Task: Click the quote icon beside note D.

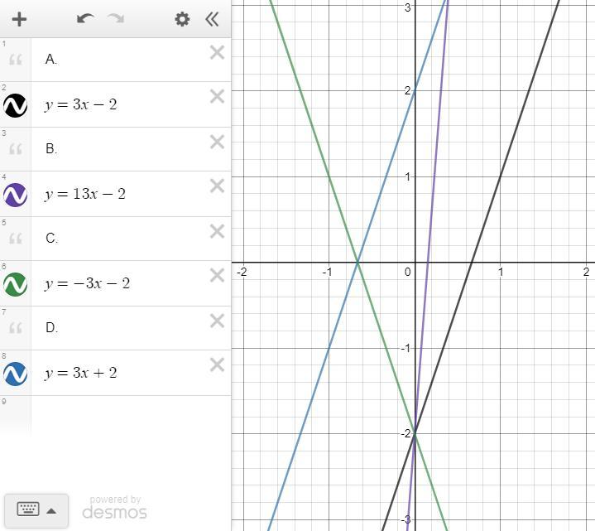Action: click(15, 328)
